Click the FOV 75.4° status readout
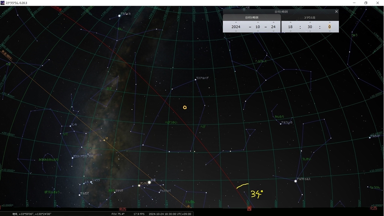Viewport: 384px width, 216px height. (x=118, y=214)
